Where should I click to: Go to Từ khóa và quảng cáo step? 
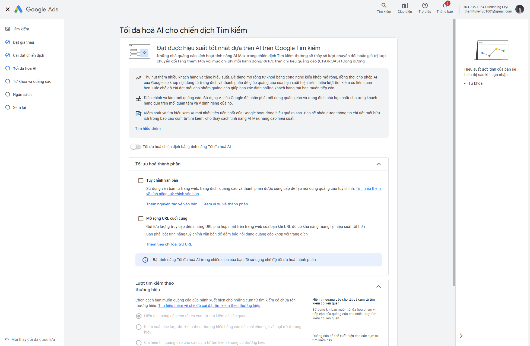coord(32,81)
